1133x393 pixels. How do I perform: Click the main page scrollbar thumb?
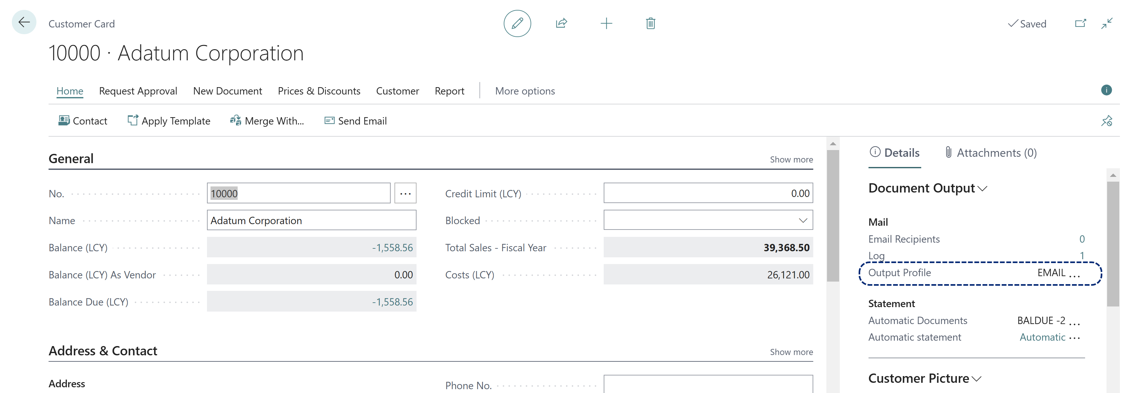833,216
